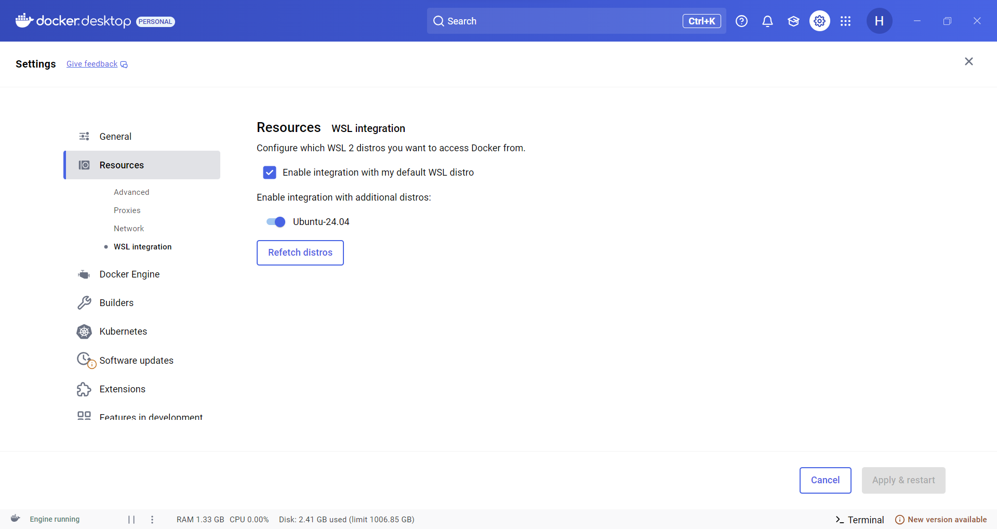Click Apply & restart button

tap(903, 480)
